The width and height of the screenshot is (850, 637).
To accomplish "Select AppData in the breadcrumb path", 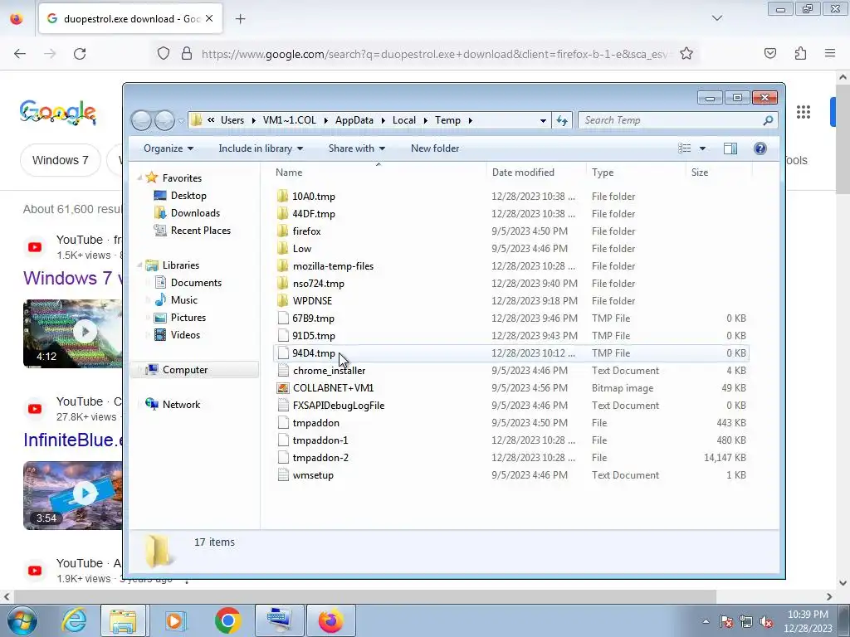I will pyautogui.click(x=354, y=120).
